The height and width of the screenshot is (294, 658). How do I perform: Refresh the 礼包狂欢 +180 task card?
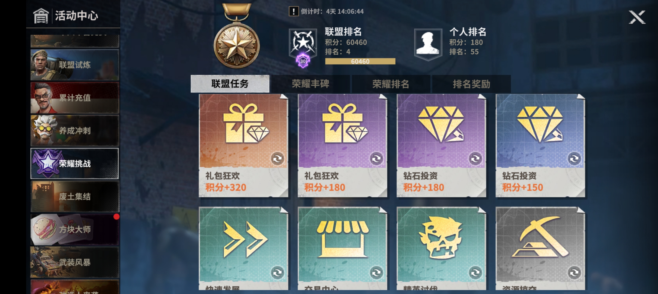tap(376, 158)
